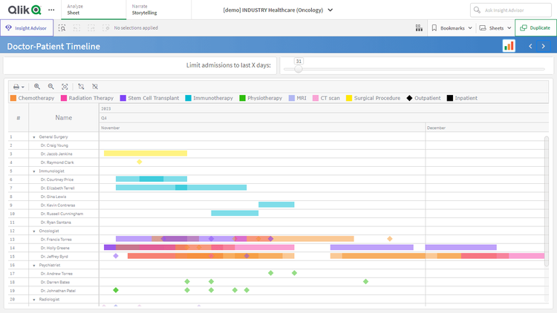Collapse the Immunologist group

pos(33,171)
